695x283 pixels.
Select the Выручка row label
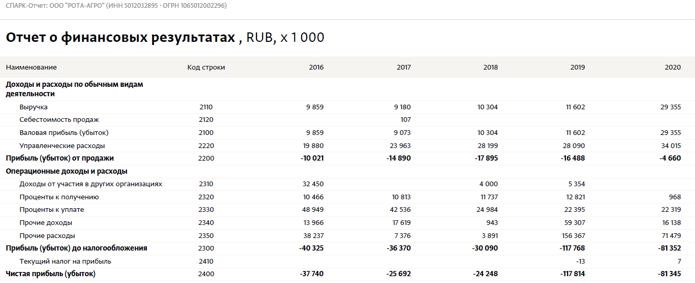coord(34,107)
